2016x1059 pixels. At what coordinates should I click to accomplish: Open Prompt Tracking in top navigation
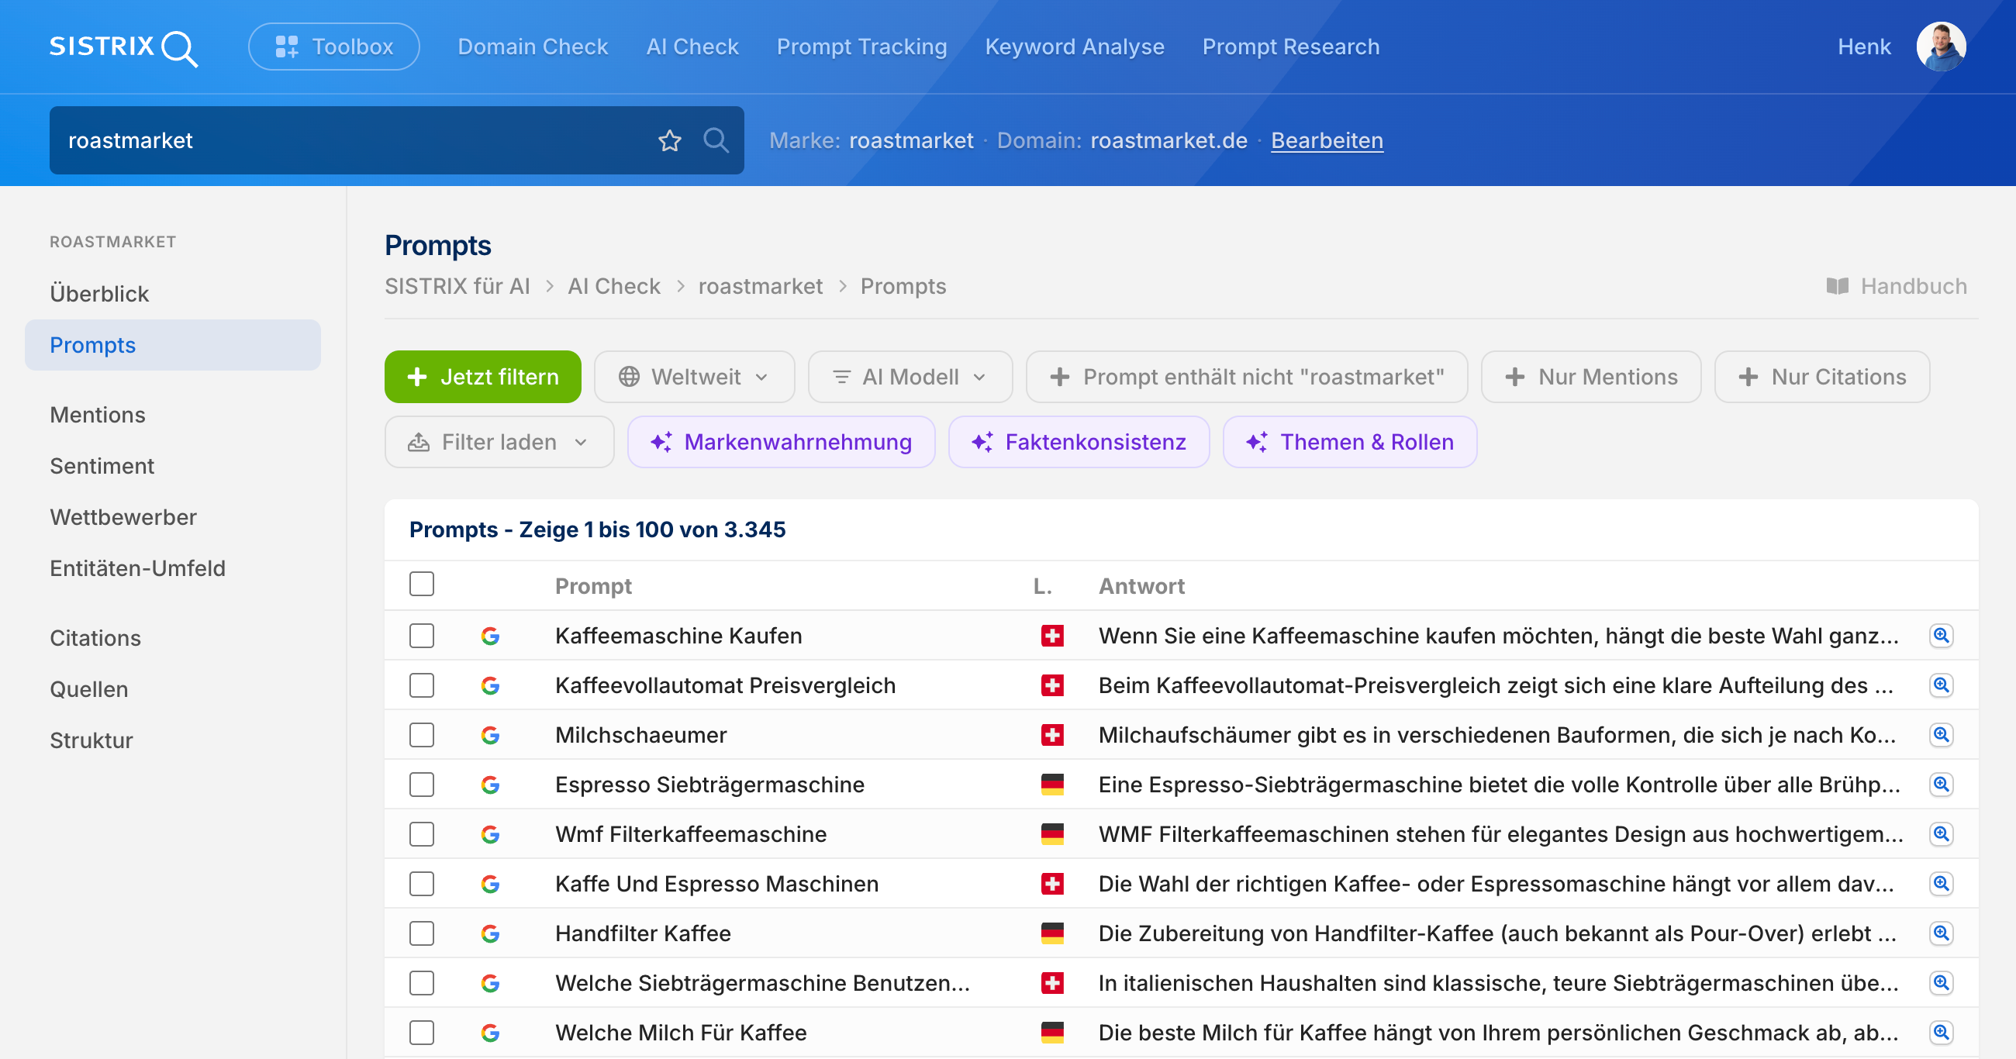point(861,47)
